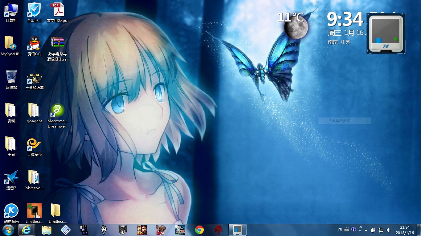Screen dimensions: 421x236
Task: Select the 王者加速器 shortcut
Action: 34,80
